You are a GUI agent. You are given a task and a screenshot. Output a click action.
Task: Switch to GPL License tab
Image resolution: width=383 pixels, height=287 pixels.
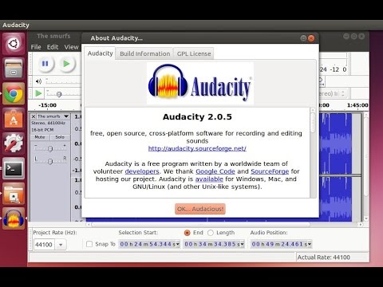[194, 53]
